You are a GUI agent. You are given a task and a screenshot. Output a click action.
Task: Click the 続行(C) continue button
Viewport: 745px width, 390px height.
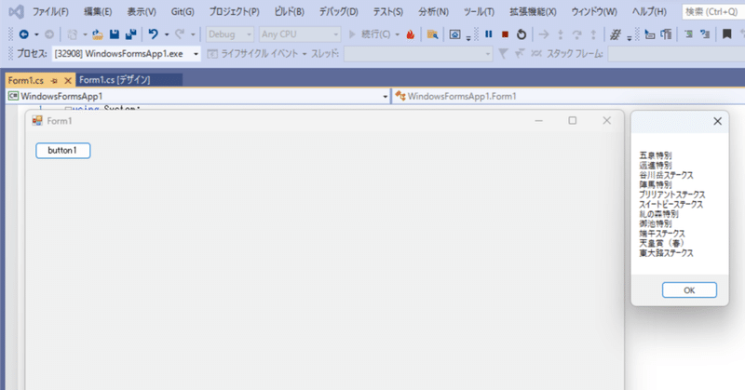pyautogui.click(x=370, y=34)
